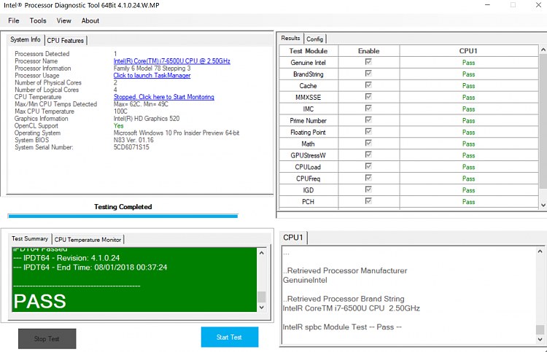Open the Tools menu
This screenshot has height=352, width=547.
pyautogui.click(x=38, y=20)
